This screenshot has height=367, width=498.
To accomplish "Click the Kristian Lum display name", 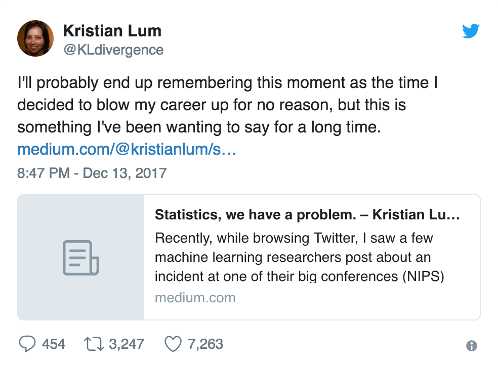I will [x=112, y=31].
